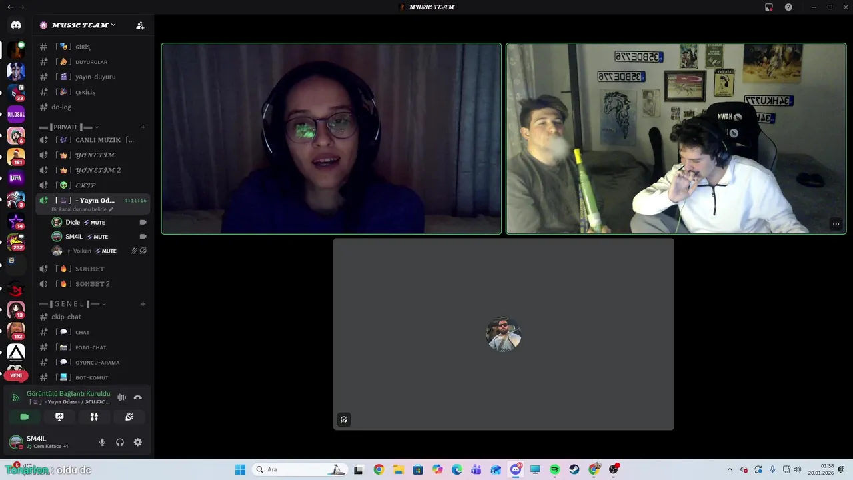Viewport: 853px width, 480px height.
Task: Collapse the GENEL category
Action: pos(73,304)
